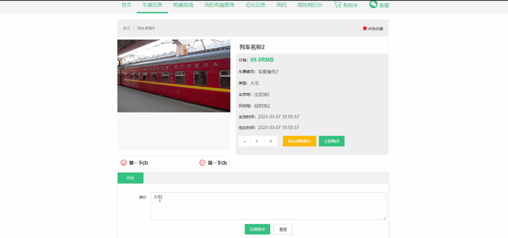Open the 论坛信息 navigation item
The height and width of the screenshot is (238, 508).
[255, 5]
